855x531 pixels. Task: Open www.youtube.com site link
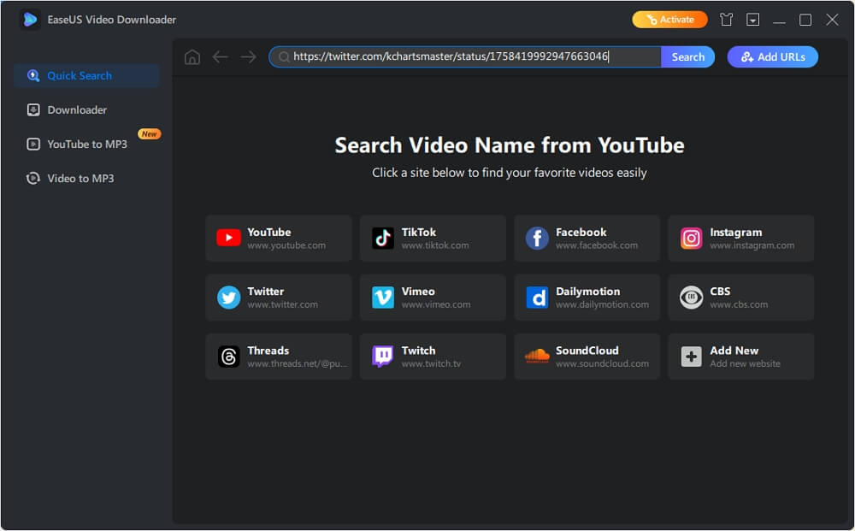point(286,245)
